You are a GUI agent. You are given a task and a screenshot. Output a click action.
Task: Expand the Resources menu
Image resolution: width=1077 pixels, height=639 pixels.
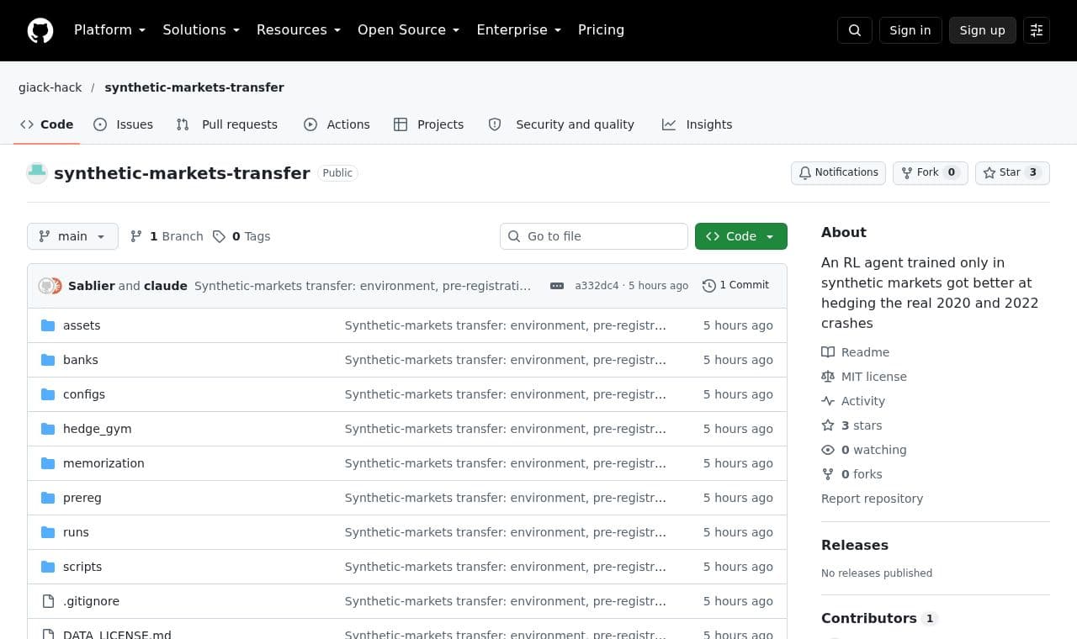(x=299, y=30)
